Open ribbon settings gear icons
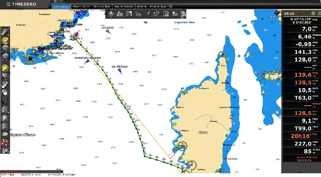Viewport: 321px width, 177px height. [x=183, y=14]
